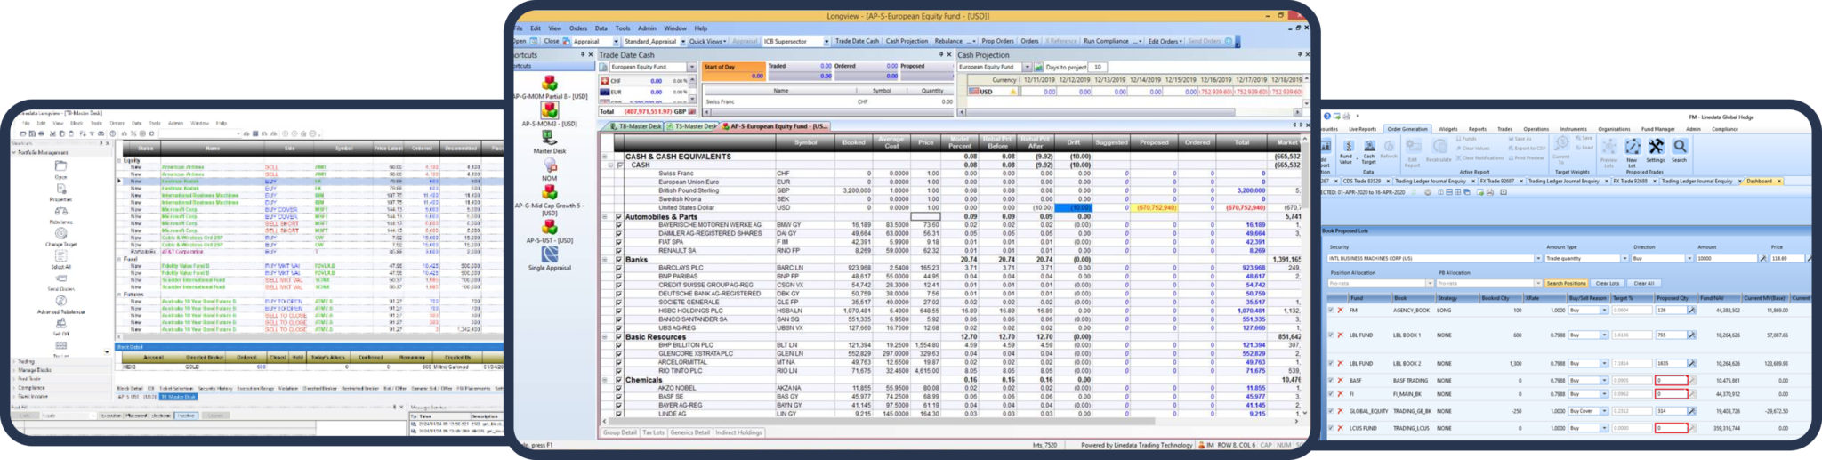Switch to Dashboard document tab in right window

pos(1759,181)
